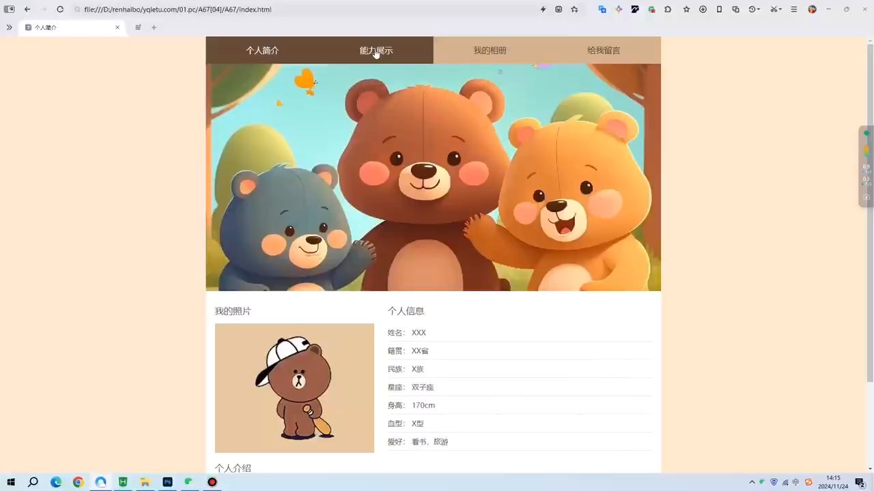Launch Google Chrome from taskbar
The height and width of the screenshot is (491, 874).
[78, 482]
